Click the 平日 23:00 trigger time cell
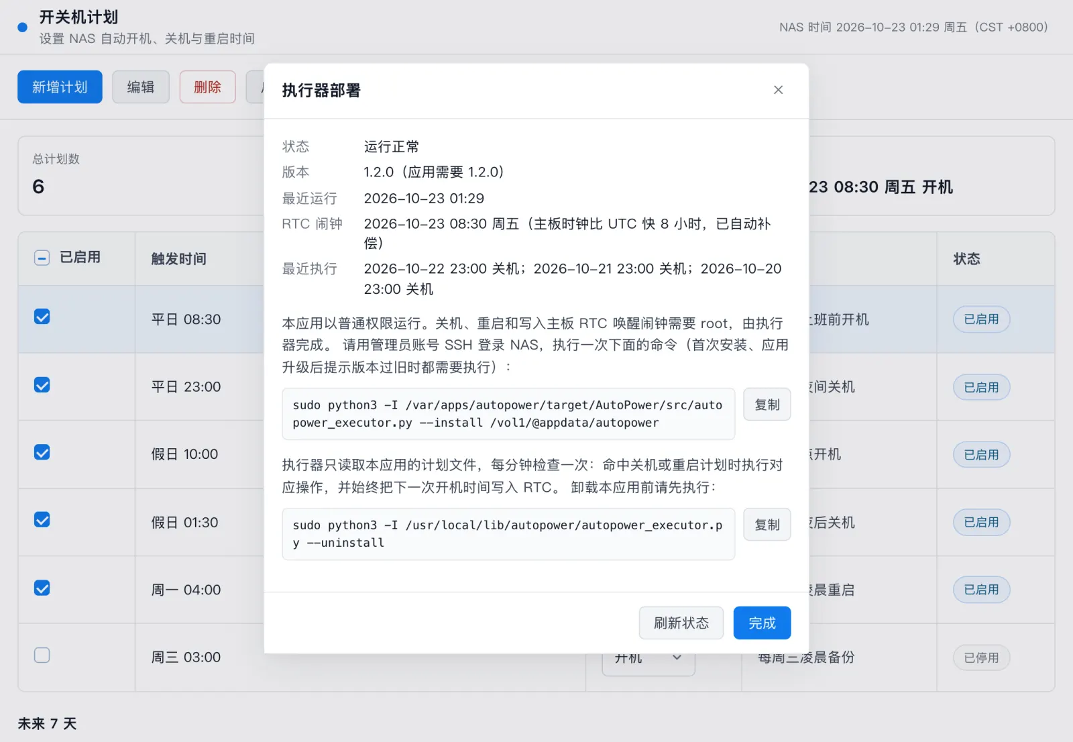Screen dimensions: 1073x742 186,387
